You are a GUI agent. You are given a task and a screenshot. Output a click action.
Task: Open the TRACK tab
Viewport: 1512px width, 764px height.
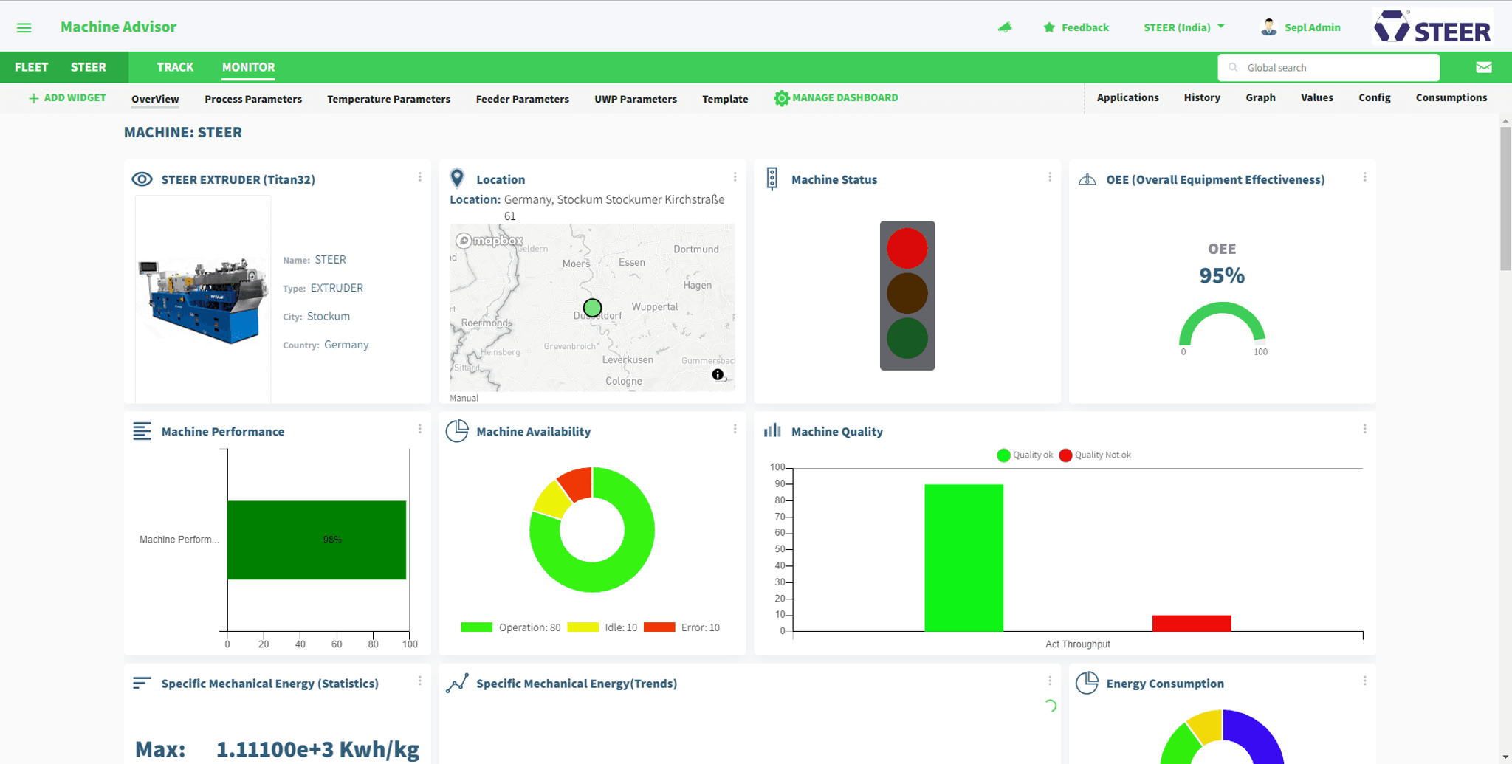point(175,67)
